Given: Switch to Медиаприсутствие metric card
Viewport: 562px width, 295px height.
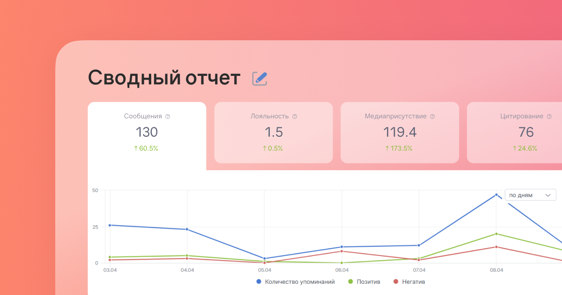Looking at the screenshot, I should (399, 133).
